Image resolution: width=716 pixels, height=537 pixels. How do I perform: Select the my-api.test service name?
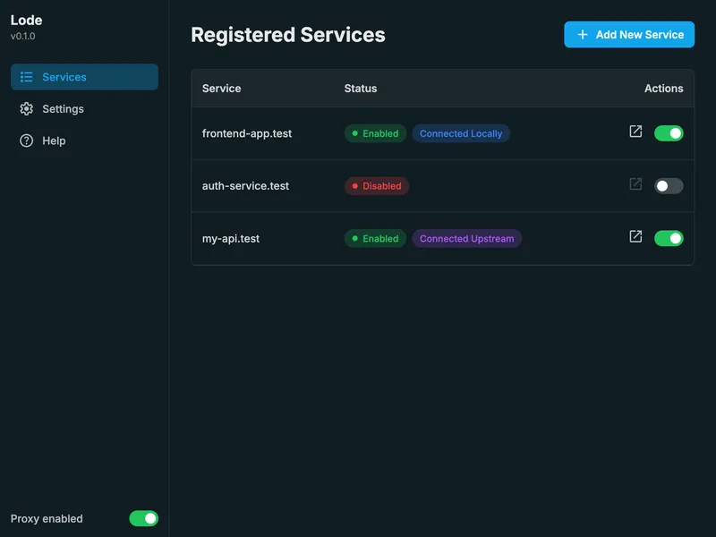tap(231, 239)
